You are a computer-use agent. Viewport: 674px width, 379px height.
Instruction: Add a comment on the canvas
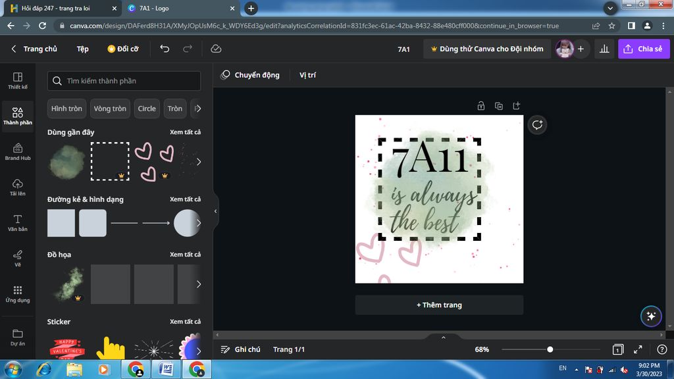coord(537,125)
